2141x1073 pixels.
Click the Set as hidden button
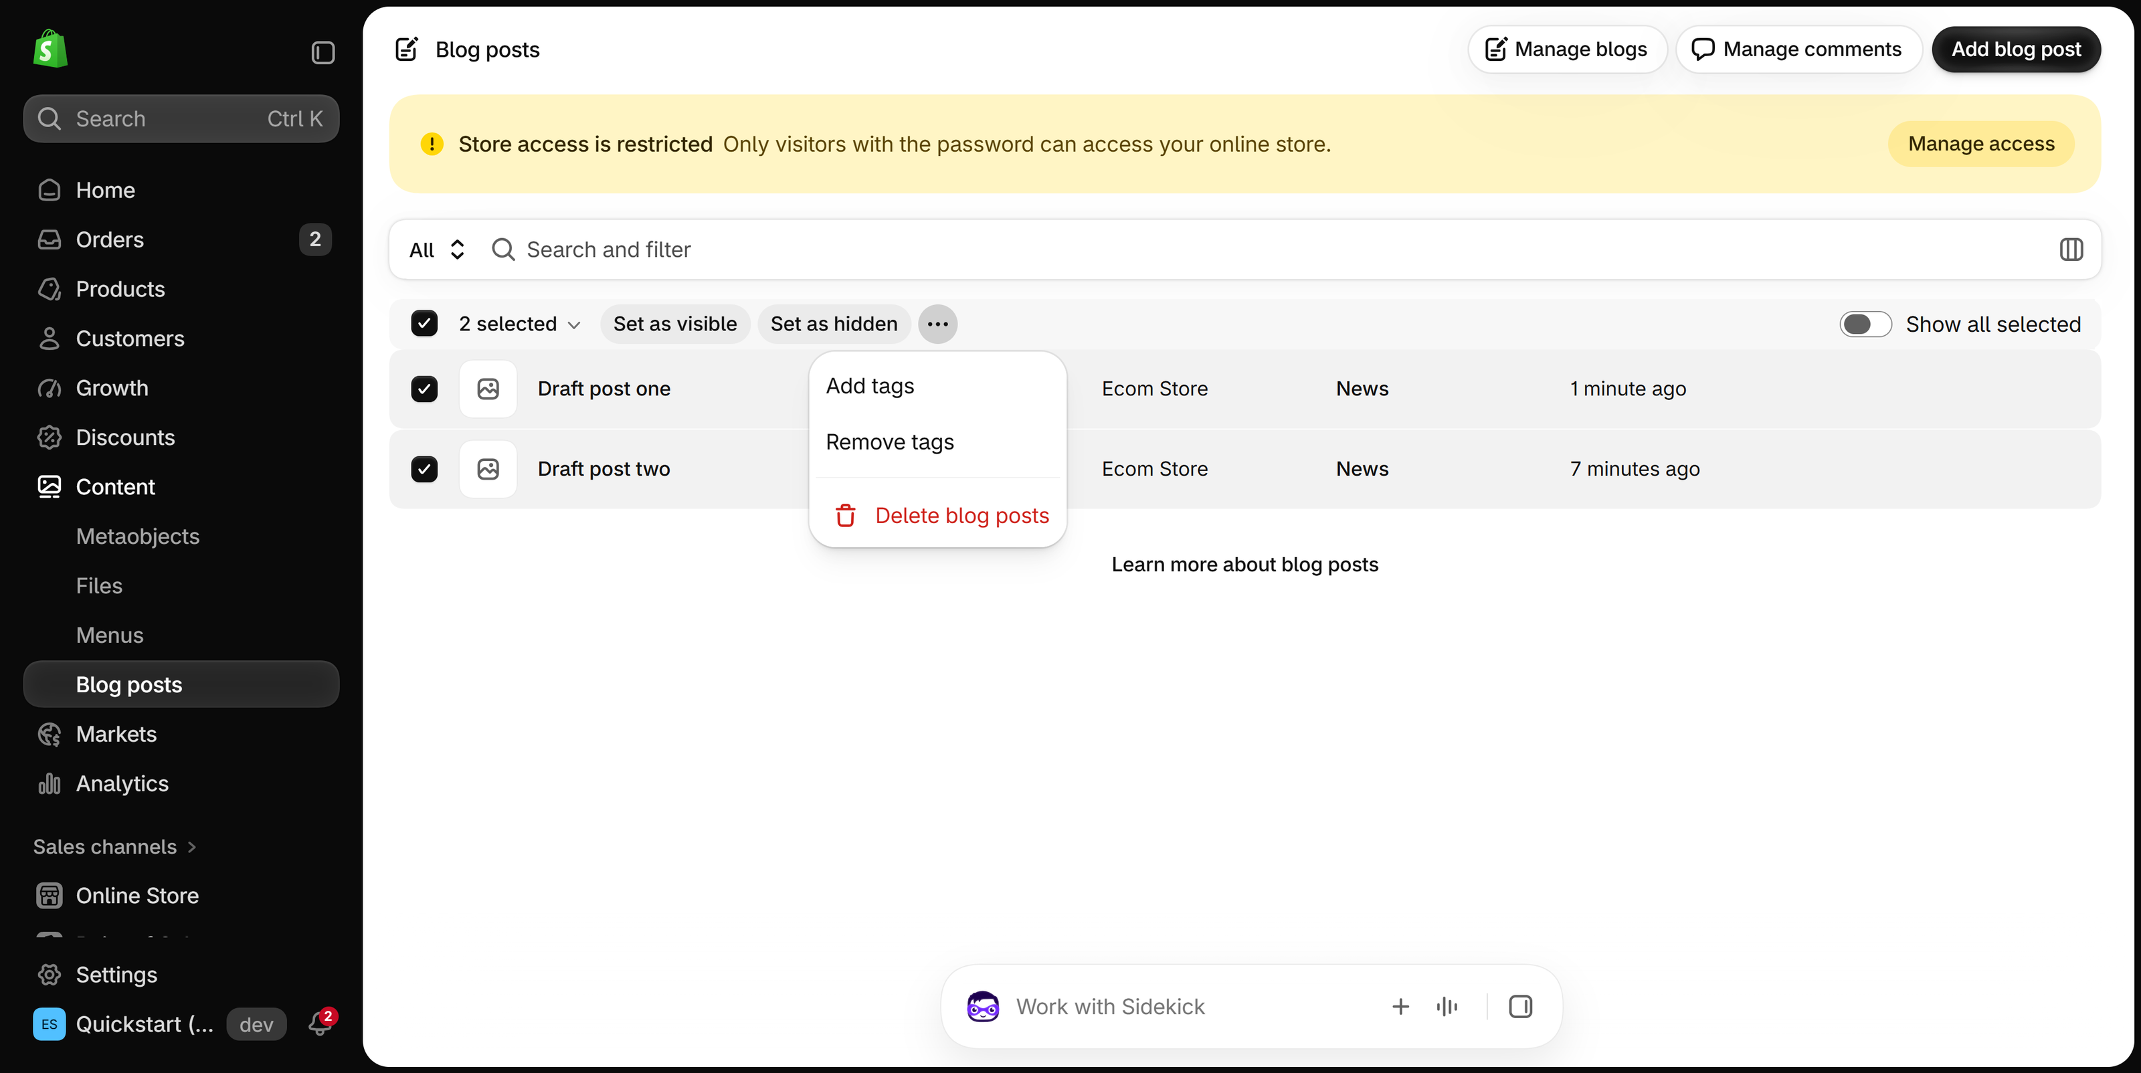(x=834, y=324)
